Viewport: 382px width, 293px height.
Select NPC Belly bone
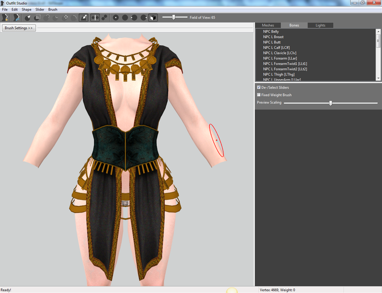coord(271,32)
